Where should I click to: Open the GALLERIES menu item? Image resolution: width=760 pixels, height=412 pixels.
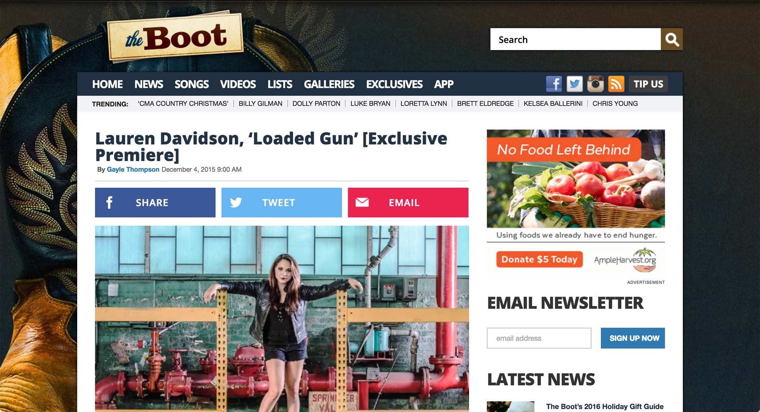click(329, 84)
